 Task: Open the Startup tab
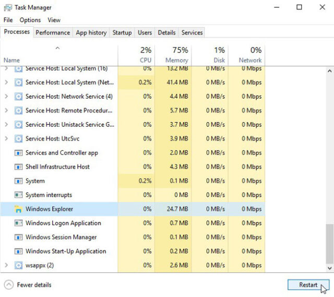pyautogui.click(x=122, y=32)
